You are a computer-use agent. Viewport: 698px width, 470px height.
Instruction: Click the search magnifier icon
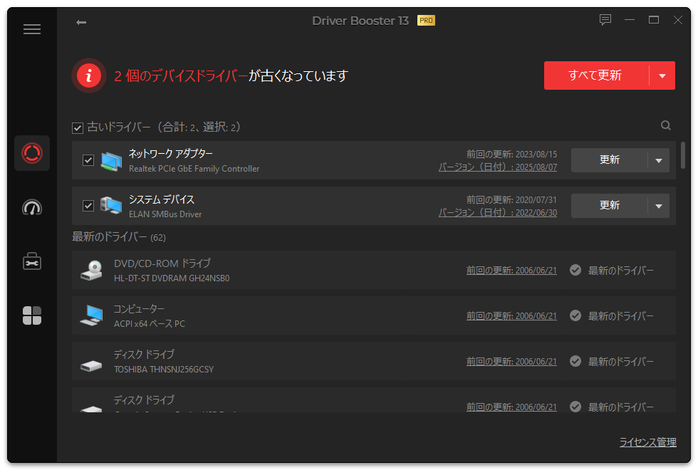tap(666, 125)
